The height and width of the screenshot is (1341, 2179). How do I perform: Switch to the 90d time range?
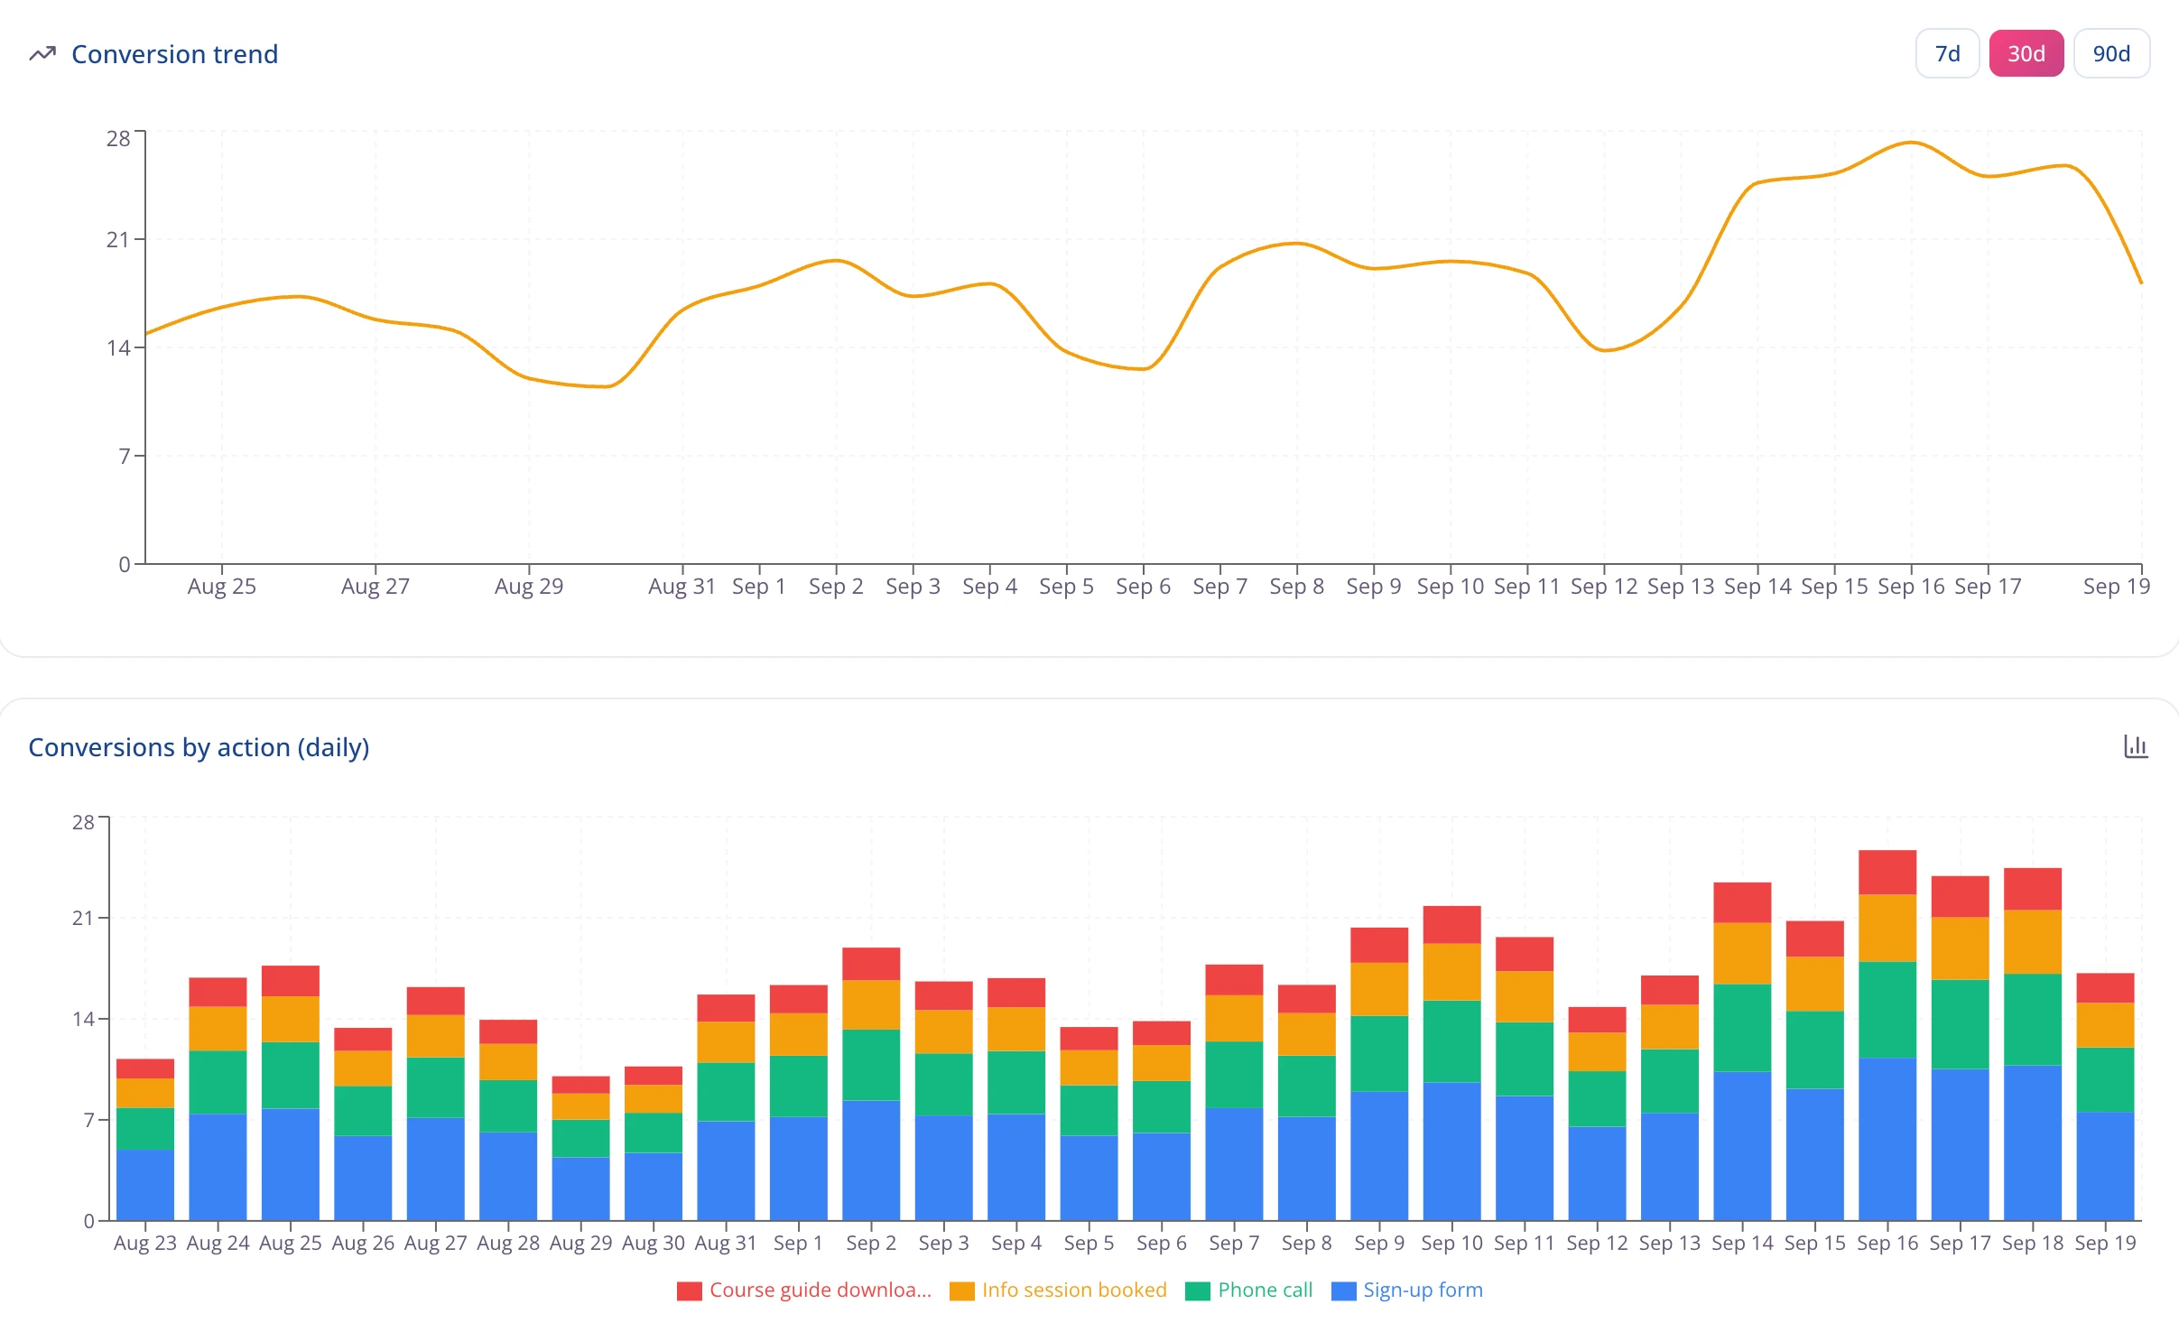2111,54
